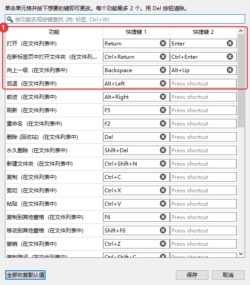Clear the Enter shortcut for 打开
250x285 pixels.
tap(230, 43)
